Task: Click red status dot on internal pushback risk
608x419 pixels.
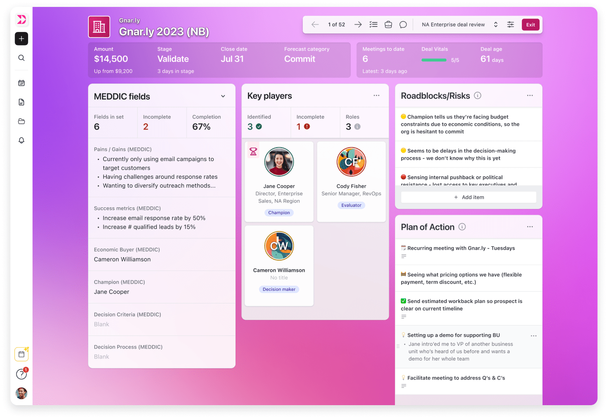Action: point(403,177)
